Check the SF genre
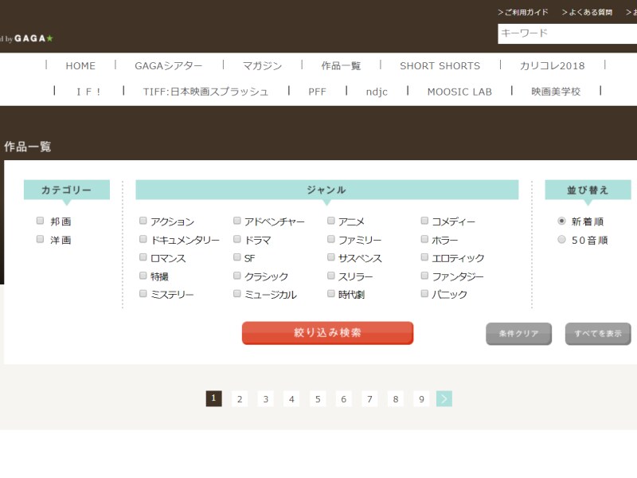The width and height of the screenshot is (637, 478). click(237, 257)
